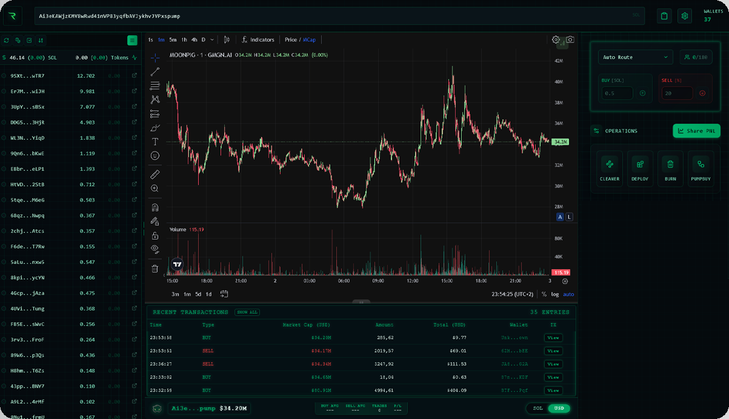Select the ruler measure tool

pyautogui.click(x=155, y=174)
